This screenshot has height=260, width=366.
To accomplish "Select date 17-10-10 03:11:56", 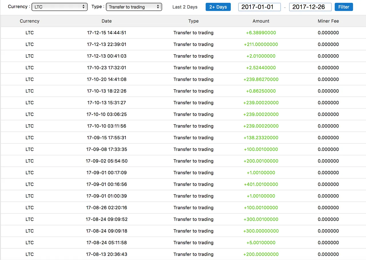I will [107, 126].
